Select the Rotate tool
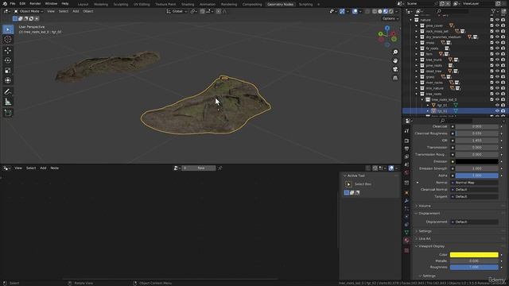Image resolution: width=509 pixels, height=286 pixels. click(8, 60)
